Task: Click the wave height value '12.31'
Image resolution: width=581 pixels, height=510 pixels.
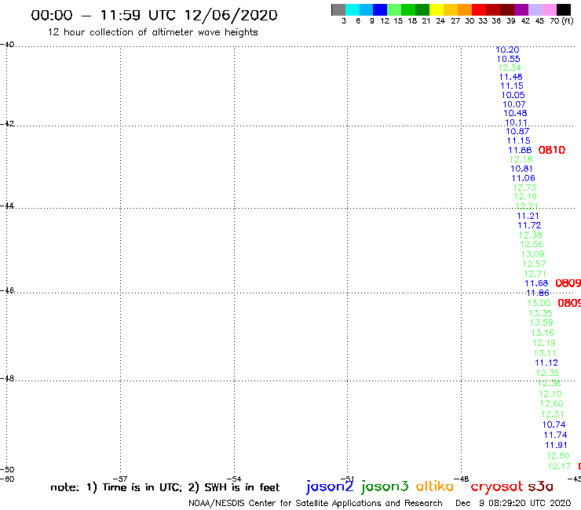Action: 553,414
